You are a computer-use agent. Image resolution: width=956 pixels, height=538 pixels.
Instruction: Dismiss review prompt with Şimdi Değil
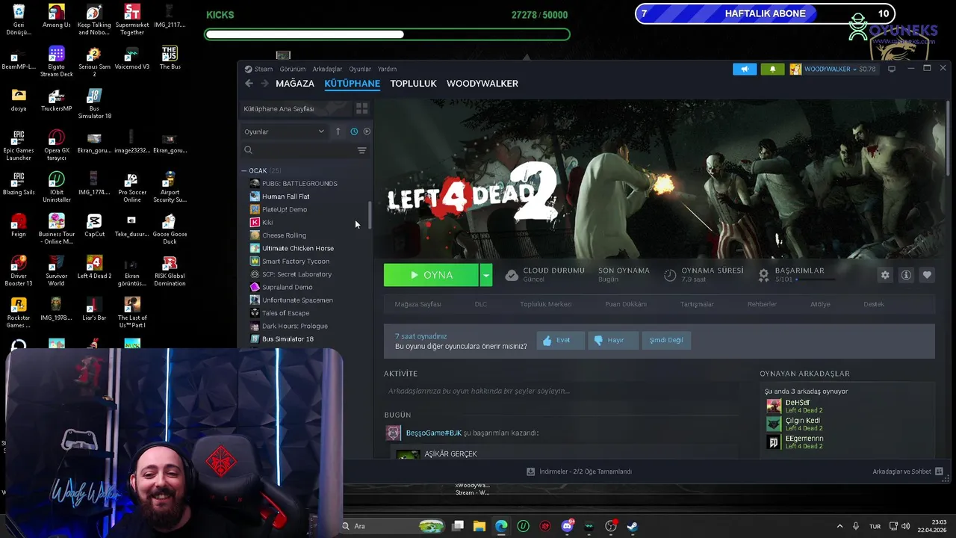665,340
